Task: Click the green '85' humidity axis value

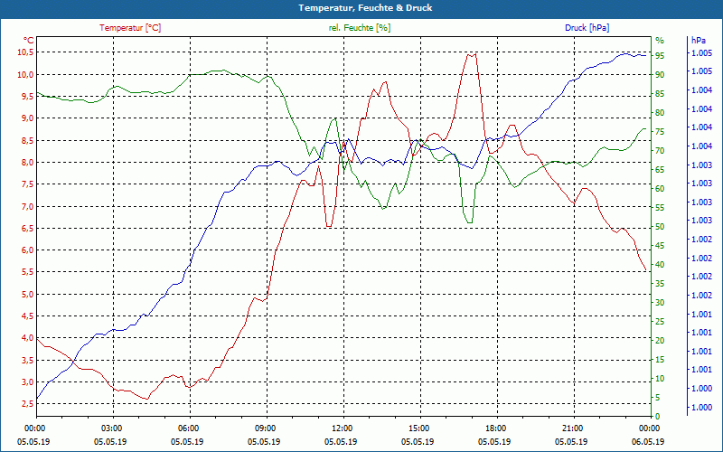Action: coord(660,94)
